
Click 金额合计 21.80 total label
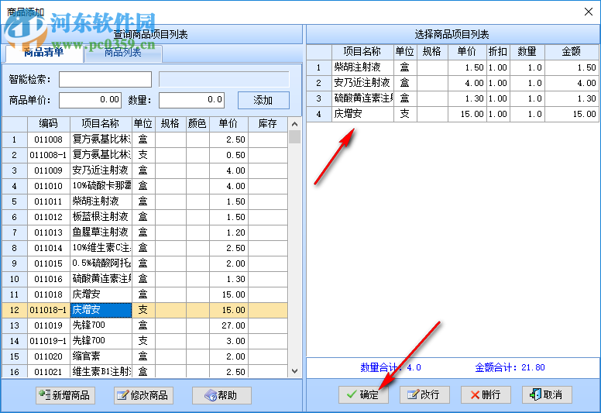click(510, 368)
